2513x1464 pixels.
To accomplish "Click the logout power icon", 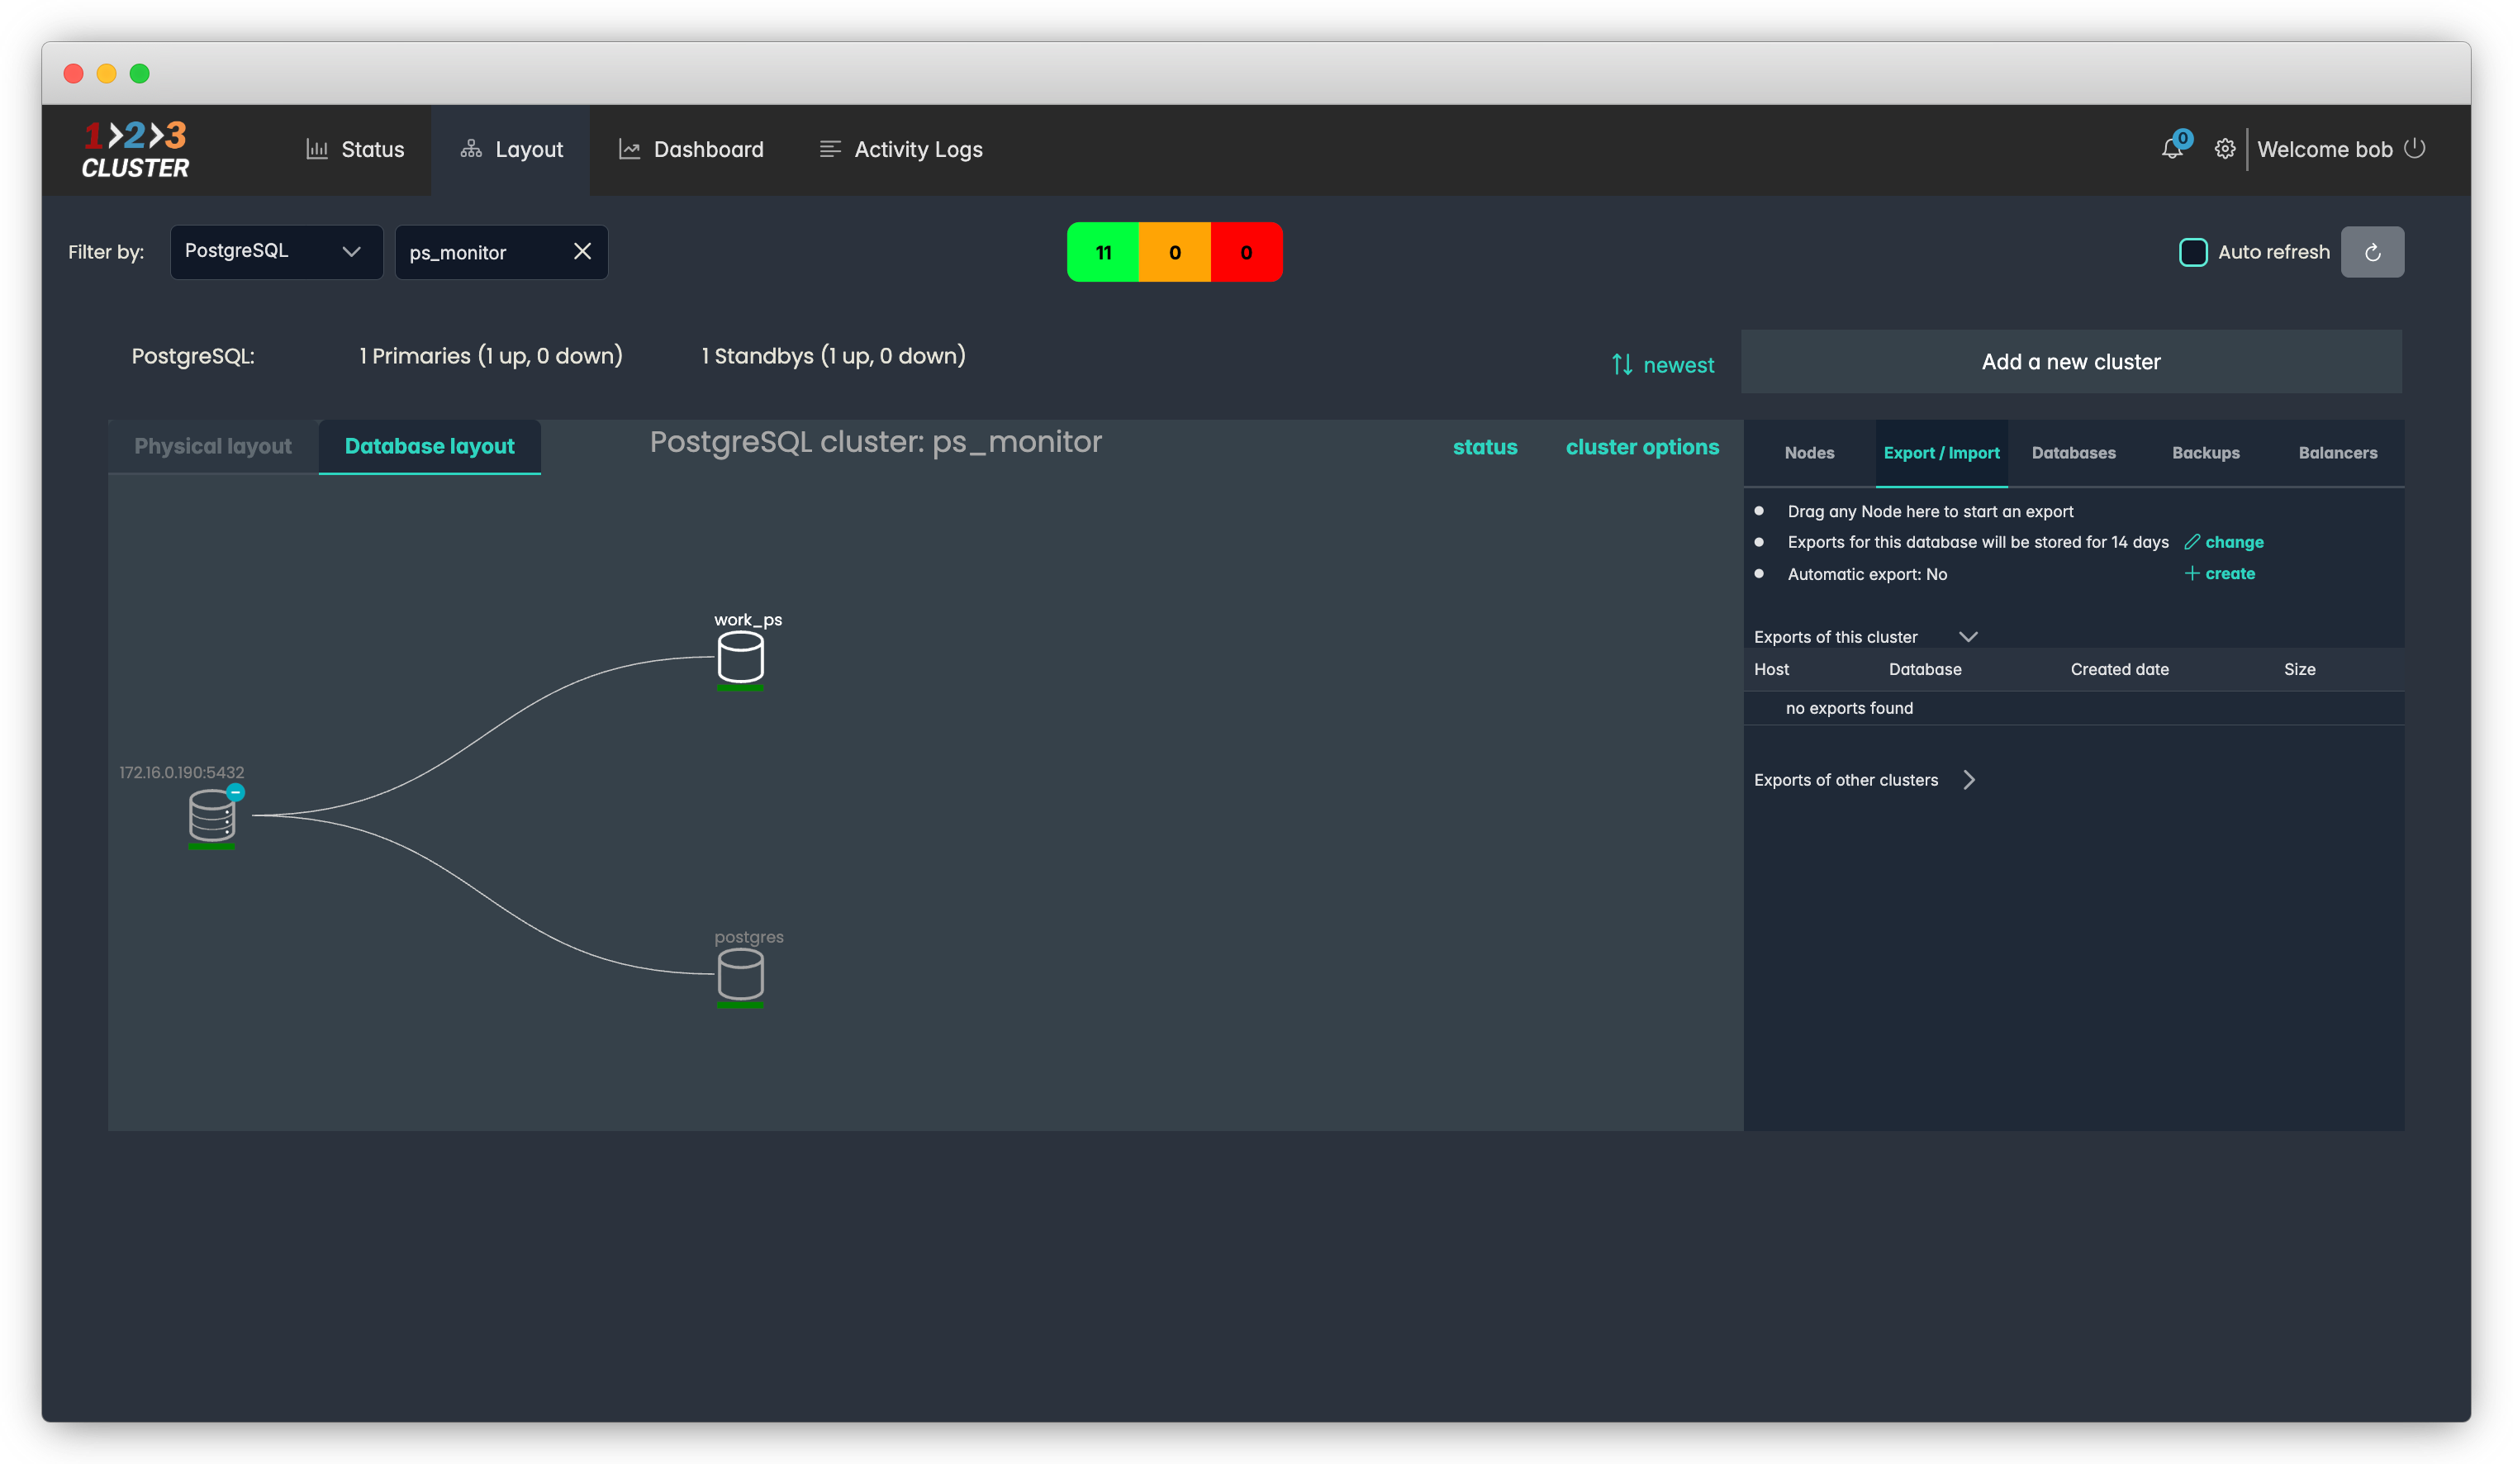I will click(2414, 149).
